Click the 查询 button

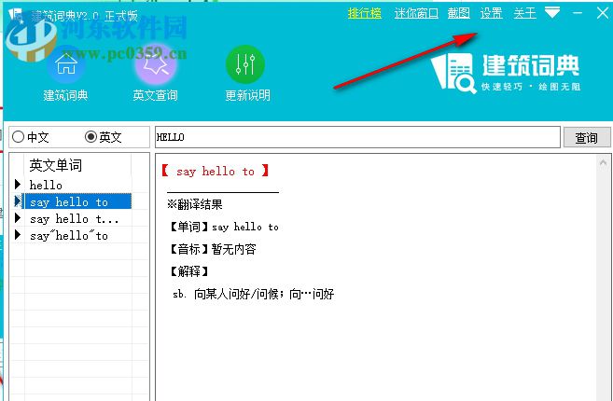coord(587,138)
